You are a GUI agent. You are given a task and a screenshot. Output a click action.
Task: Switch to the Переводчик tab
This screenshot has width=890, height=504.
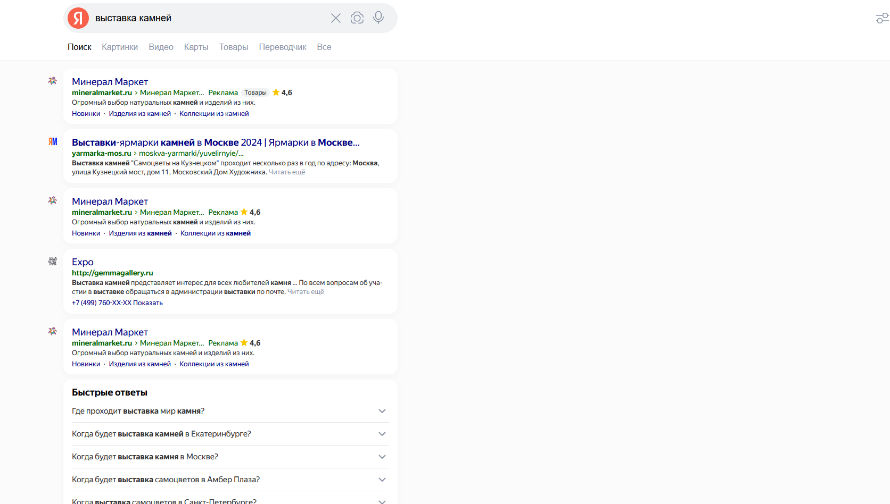point(283,47)
